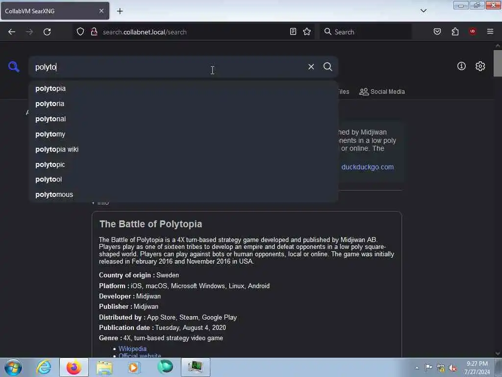Click the browser address bar
The width and height of the screenshot is (502, 377).
pyautogui.click(x=194, y=32)
